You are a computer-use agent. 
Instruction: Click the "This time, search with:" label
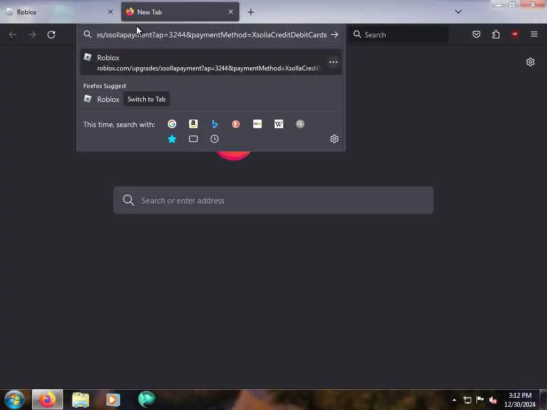point(119,124)
